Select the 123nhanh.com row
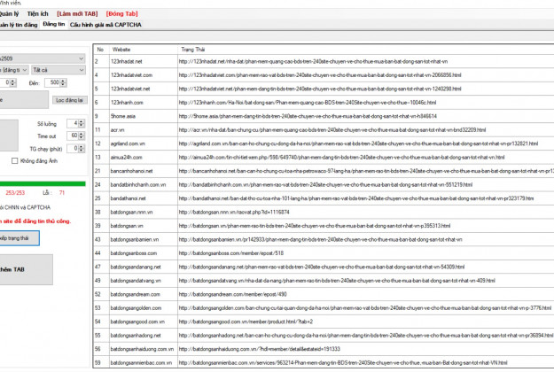554x372 pixels. pos(324,103)
